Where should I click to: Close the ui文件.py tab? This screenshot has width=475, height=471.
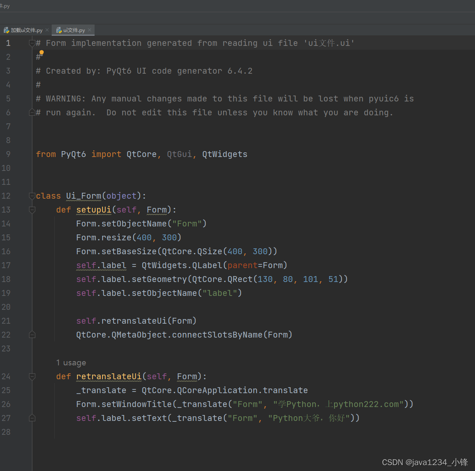(x=90, y=30)
